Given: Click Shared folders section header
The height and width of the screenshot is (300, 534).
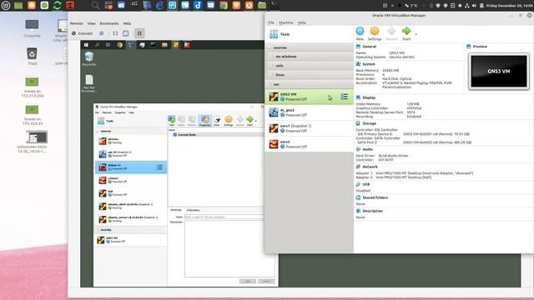Looking at the screenshot, I should [x=375, y=197].
